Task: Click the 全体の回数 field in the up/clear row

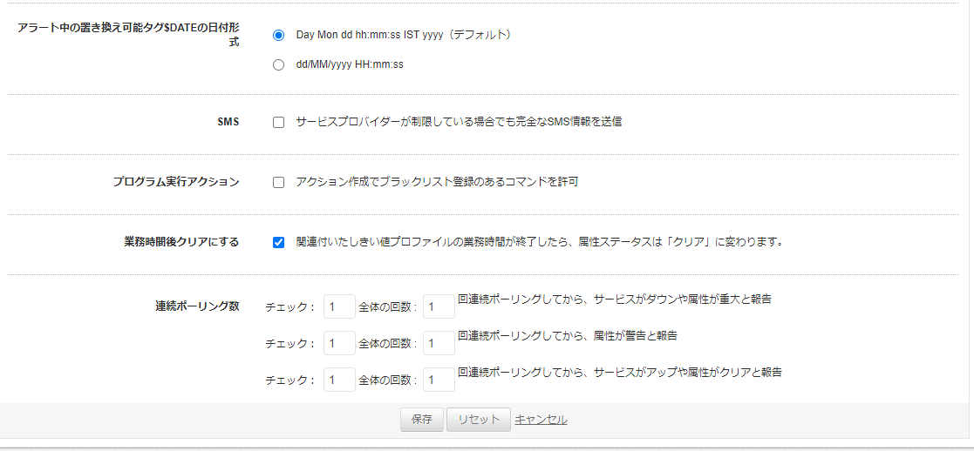Action: coord(439,380)
